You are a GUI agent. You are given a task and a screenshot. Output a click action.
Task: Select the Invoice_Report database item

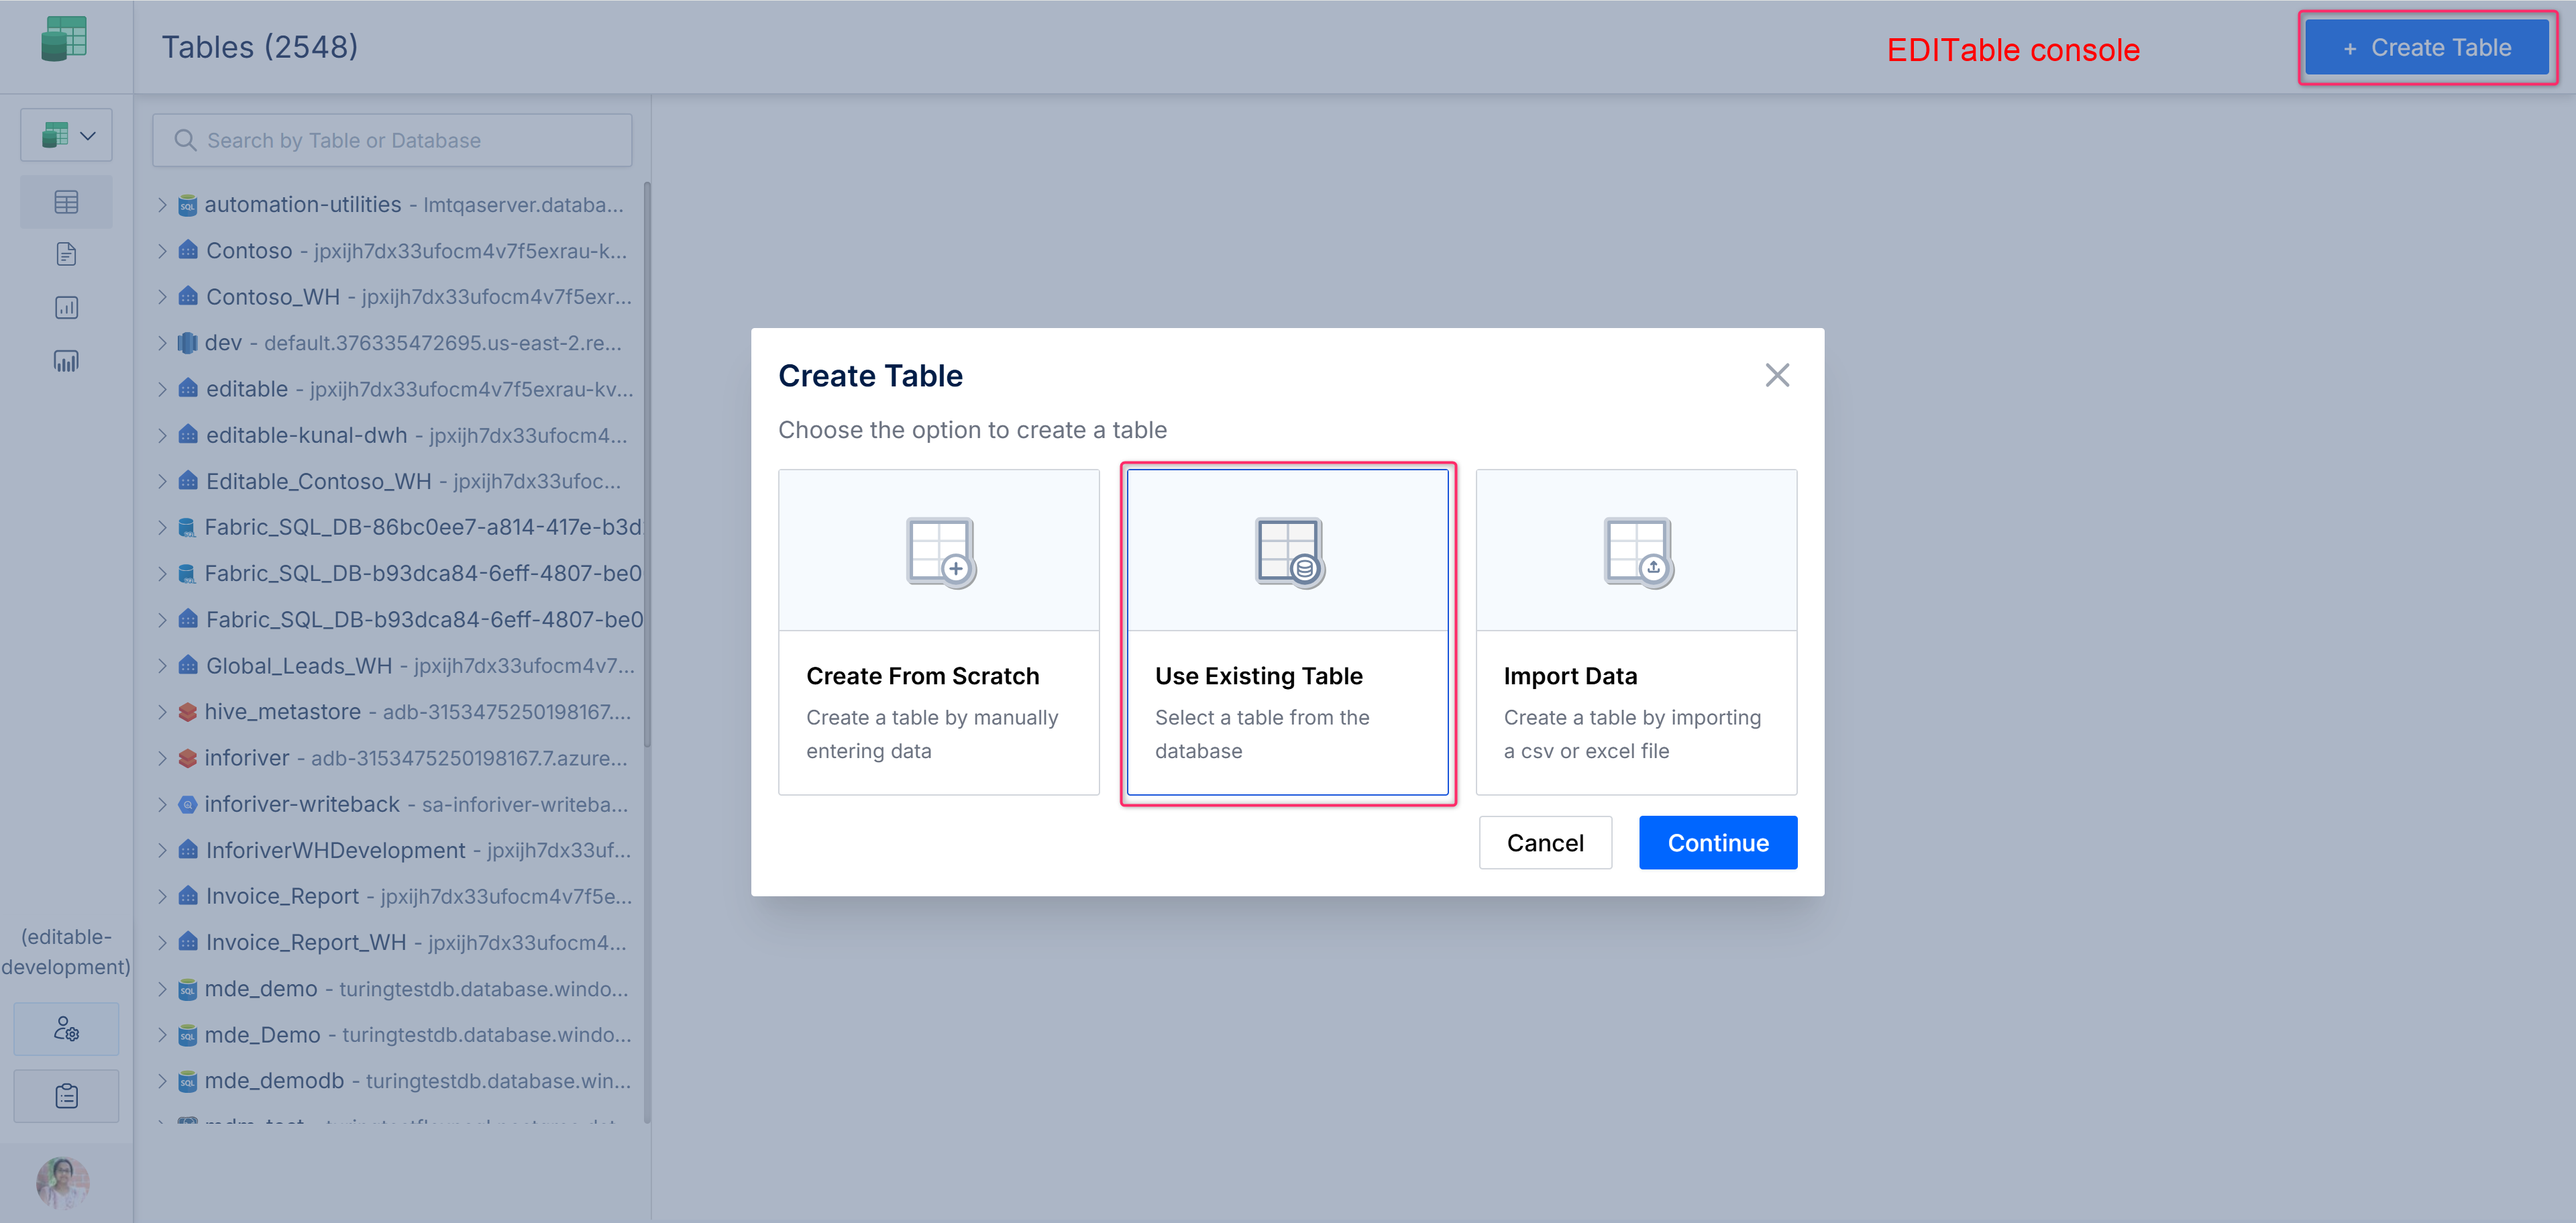pyautogui.click(x=282, y=896)
